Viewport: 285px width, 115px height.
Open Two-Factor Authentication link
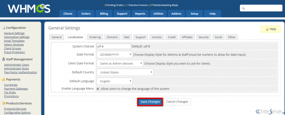click(x=20, y=72)
